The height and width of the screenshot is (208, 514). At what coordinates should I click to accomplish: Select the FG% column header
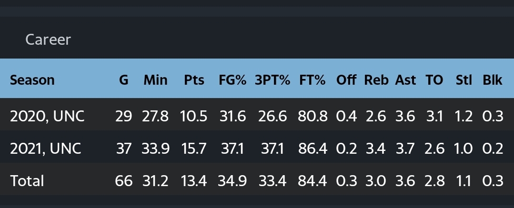pos(232,80)
